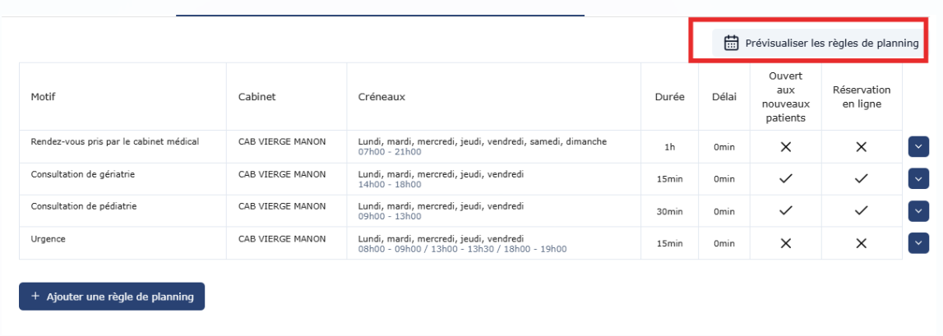This screenshot has height=336, width=943.
Task: Click the Urgence time slots text
Action: tap(463, 249)
